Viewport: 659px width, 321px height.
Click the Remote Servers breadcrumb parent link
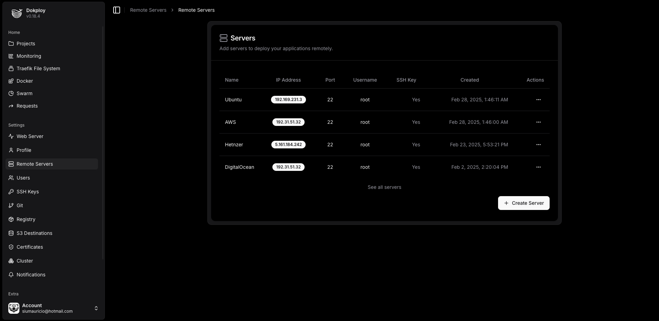(x=148, y=10)
